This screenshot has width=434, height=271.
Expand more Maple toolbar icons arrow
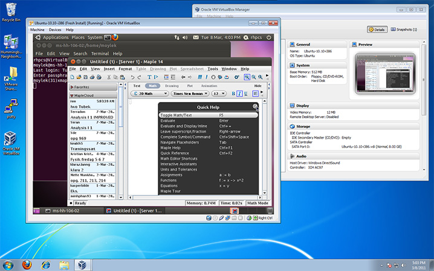267,75
